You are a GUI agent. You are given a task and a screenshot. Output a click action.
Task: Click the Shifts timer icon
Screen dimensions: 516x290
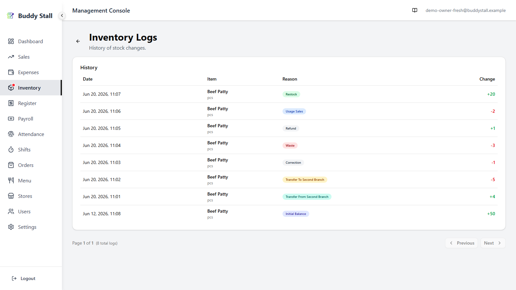(11, 150)
